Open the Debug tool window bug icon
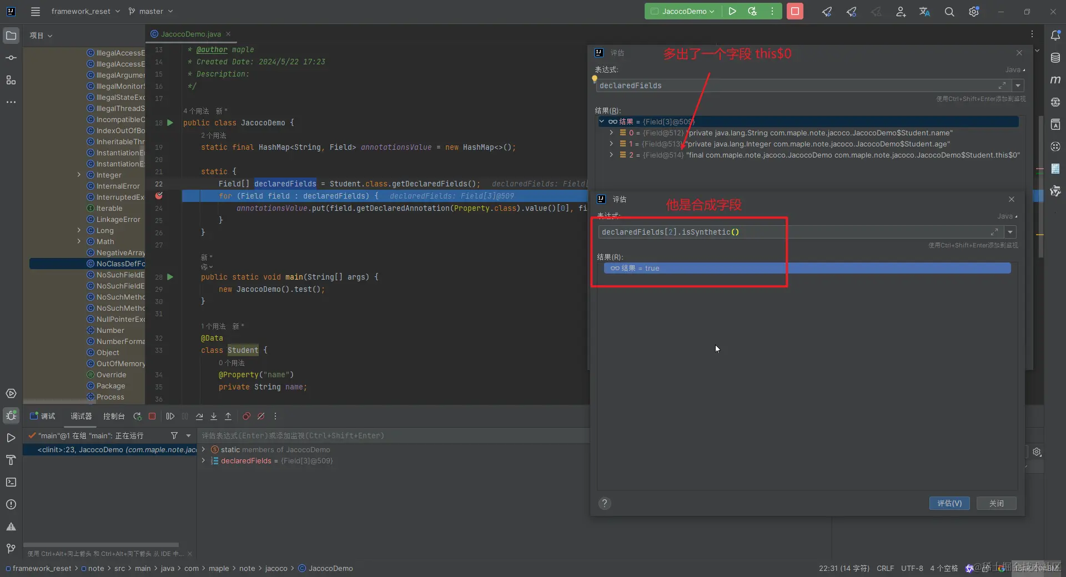 click(11, 416)
